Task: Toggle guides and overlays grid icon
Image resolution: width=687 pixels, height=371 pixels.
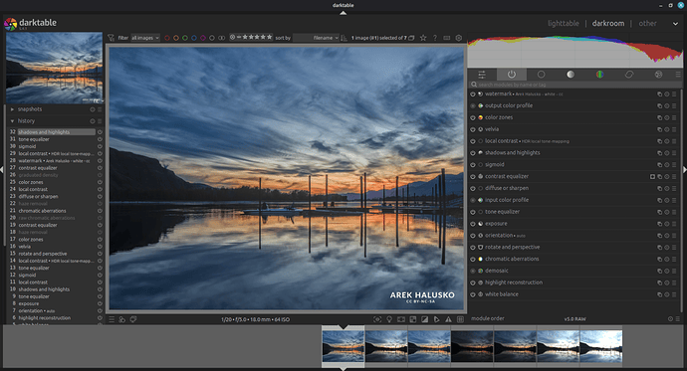Action: 460,320
